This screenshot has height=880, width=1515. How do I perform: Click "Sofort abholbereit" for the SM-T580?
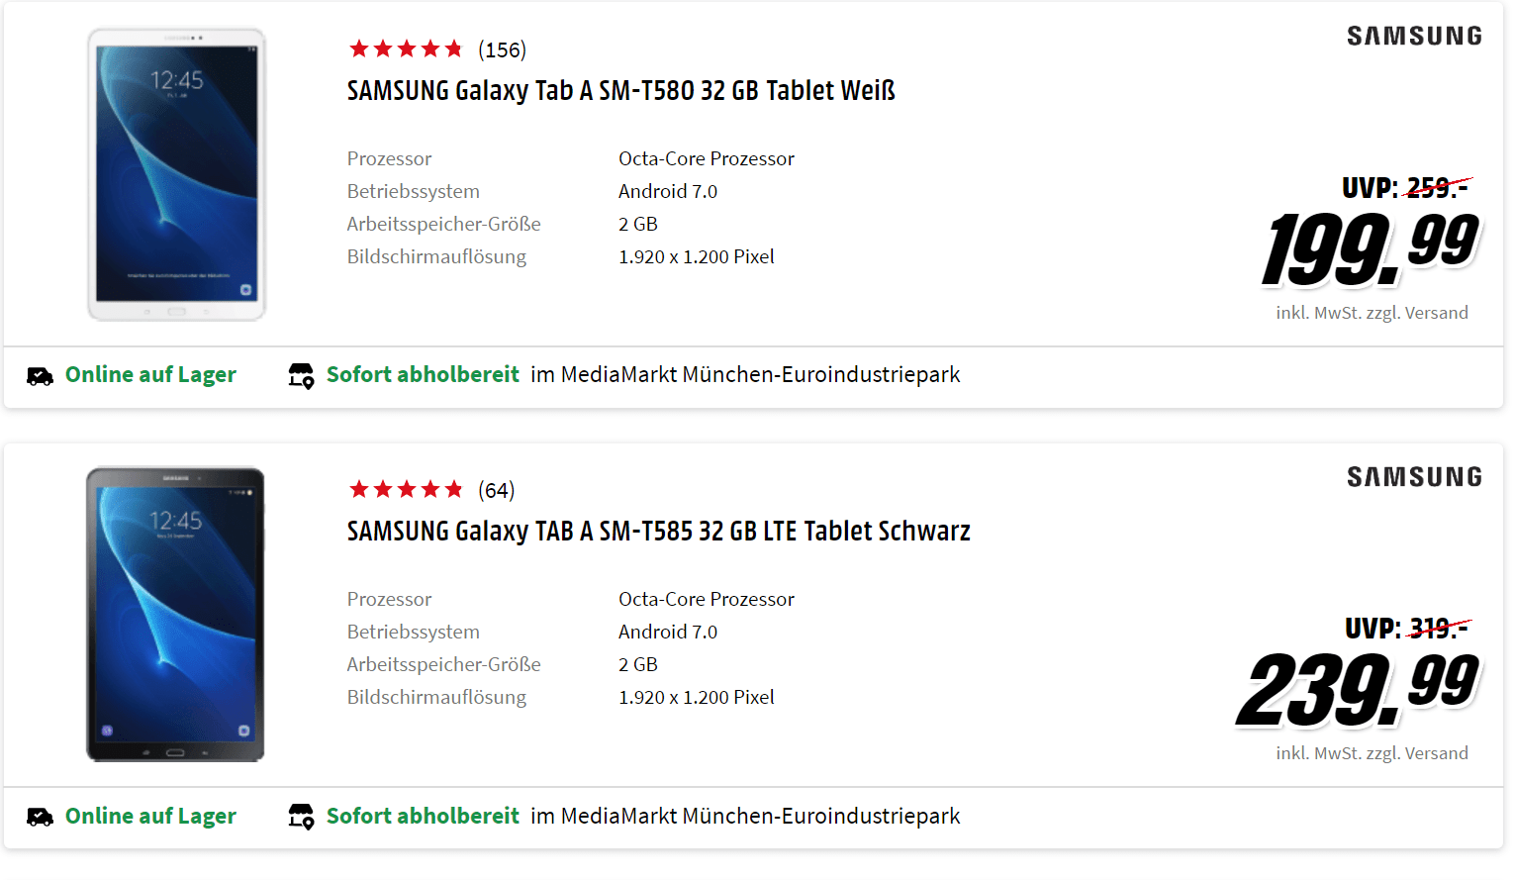[x=423, y=375]
